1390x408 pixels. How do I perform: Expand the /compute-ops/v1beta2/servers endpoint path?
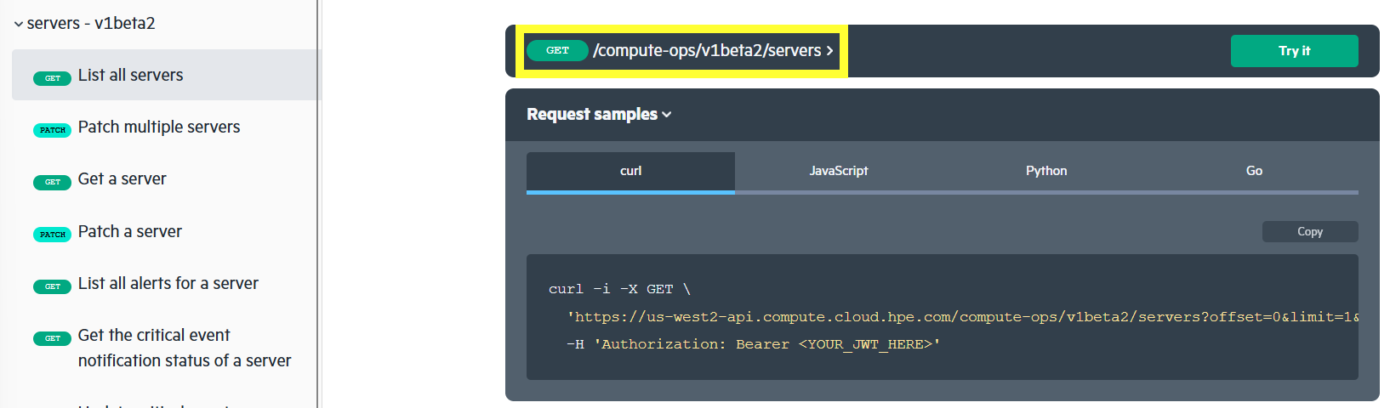click(713, 50)
